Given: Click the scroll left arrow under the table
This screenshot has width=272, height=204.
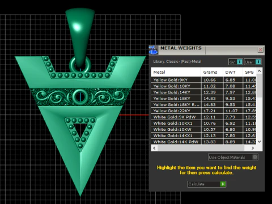Looking at the screenshot, I should coord(154,148).
